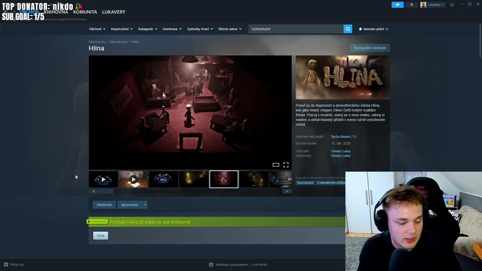This screenshot has height=271, width=482.
Task: Play the first video thumbnail
Action: click(103, 180)
